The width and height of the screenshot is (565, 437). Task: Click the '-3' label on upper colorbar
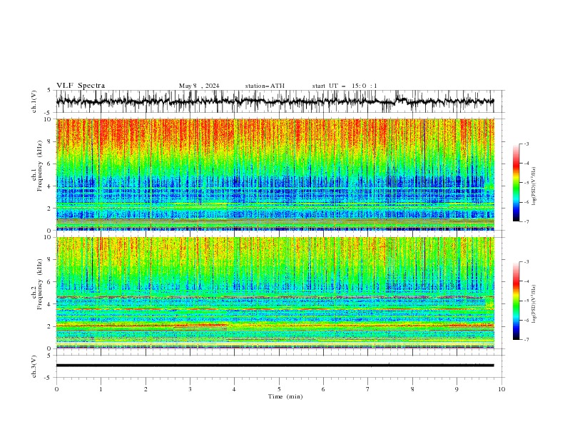[526, 144]
